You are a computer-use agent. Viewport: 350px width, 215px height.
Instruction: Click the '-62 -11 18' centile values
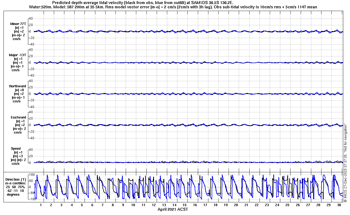coord(16,191)
